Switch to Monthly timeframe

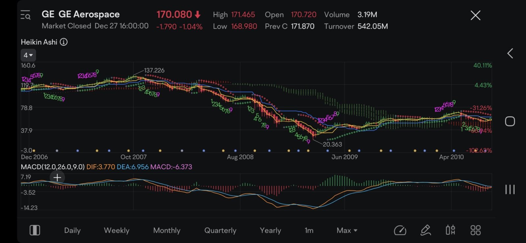click(167, 230)
